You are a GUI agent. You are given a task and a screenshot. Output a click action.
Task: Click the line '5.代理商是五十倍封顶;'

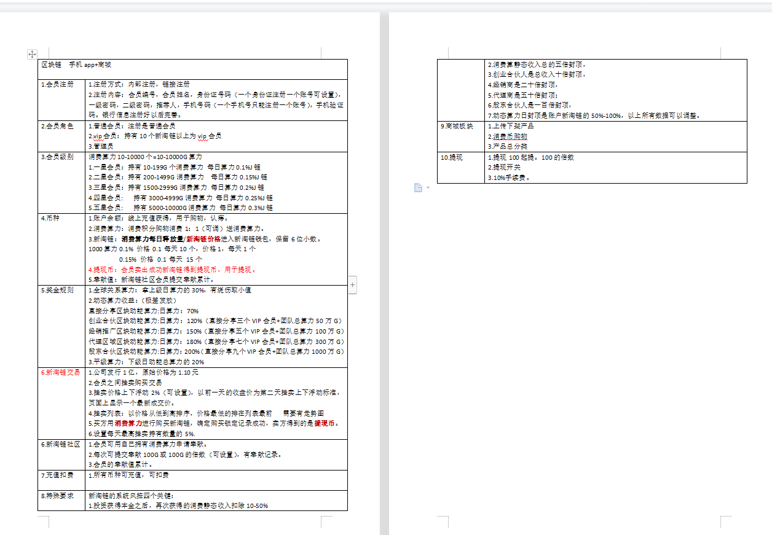522,95
